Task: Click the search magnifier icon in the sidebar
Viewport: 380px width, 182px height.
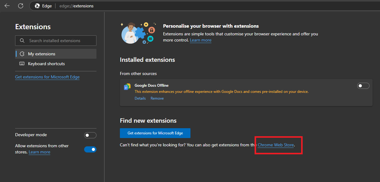Action: click(x=22, y=41)
